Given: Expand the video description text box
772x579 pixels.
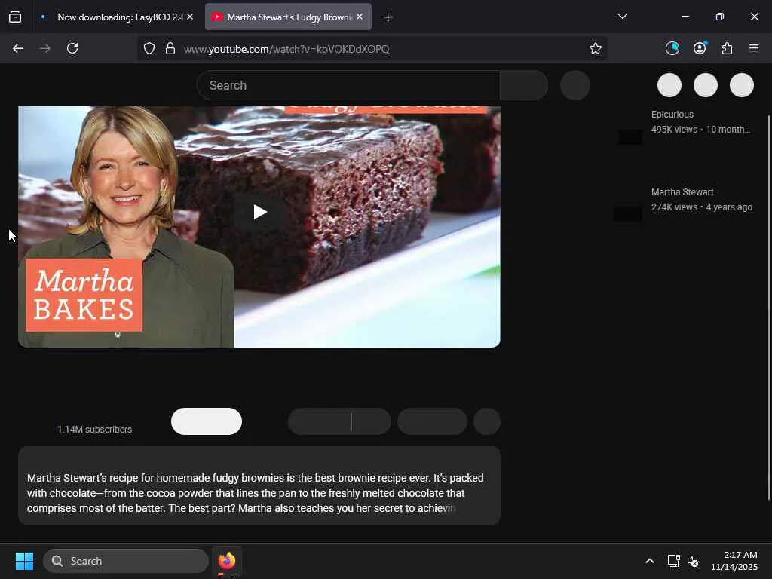Looking at the screenshot, I should 259,486.
